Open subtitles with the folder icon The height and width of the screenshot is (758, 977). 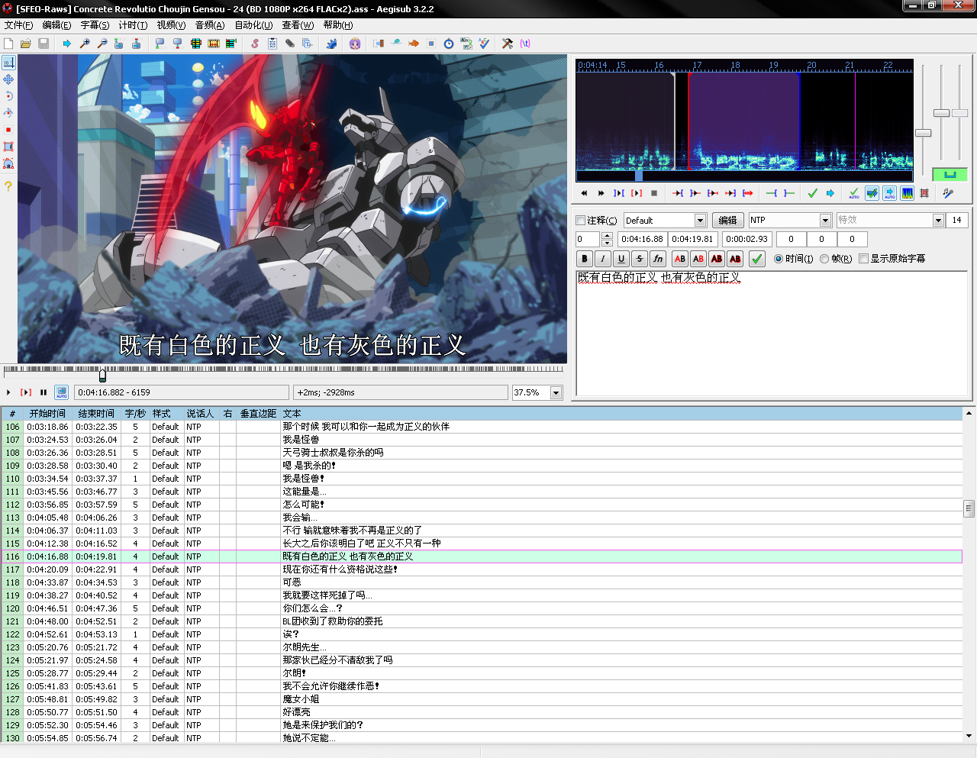(x=26, y=44)
